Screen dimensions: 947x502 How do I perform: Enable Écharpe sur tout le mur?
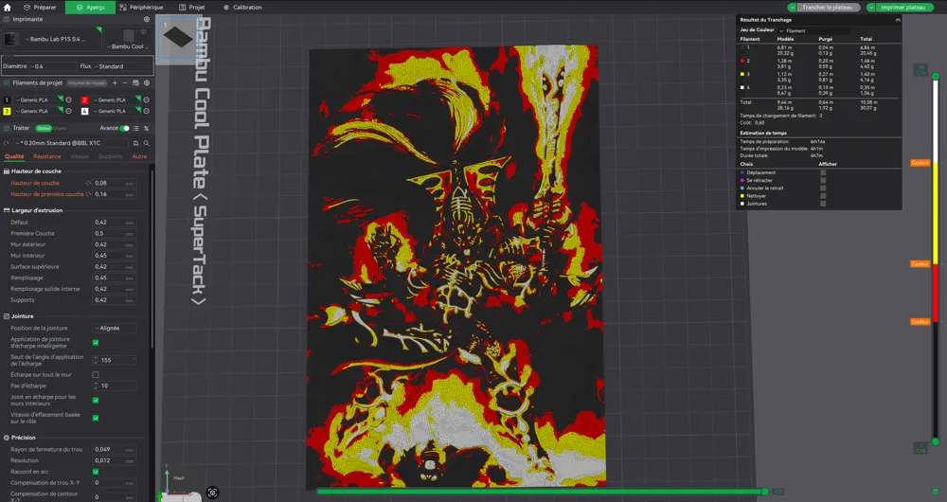[x=96, y=374]
